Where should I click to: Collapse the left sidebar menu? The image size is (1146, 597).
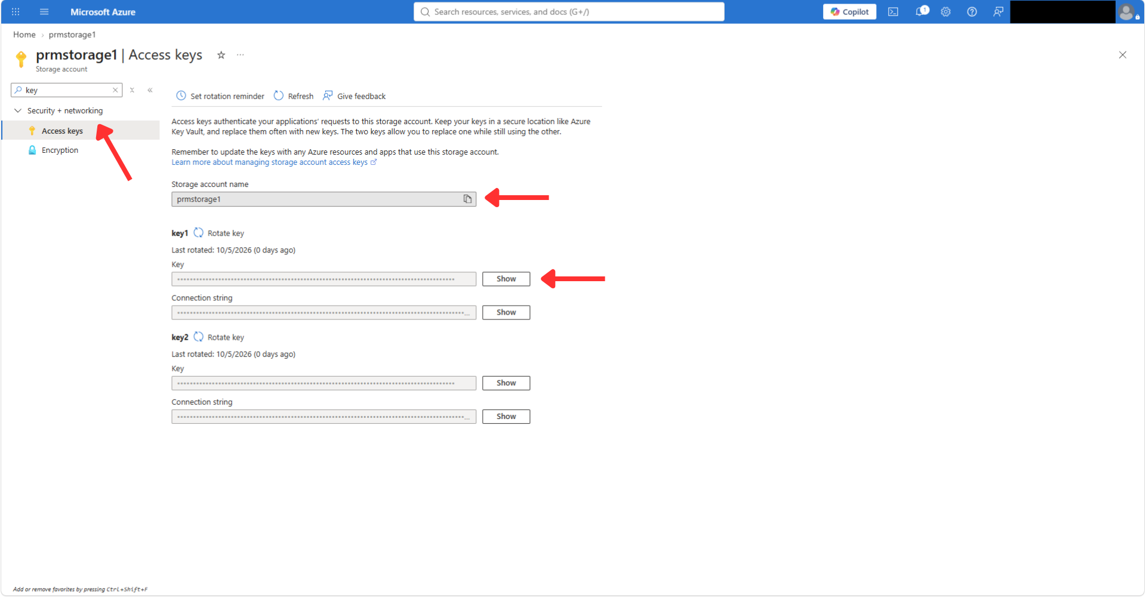click(150, 90)
